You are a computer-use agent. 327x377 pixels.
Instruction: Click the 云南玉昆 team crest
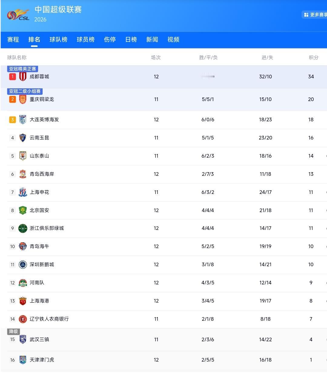pos(23,138)
